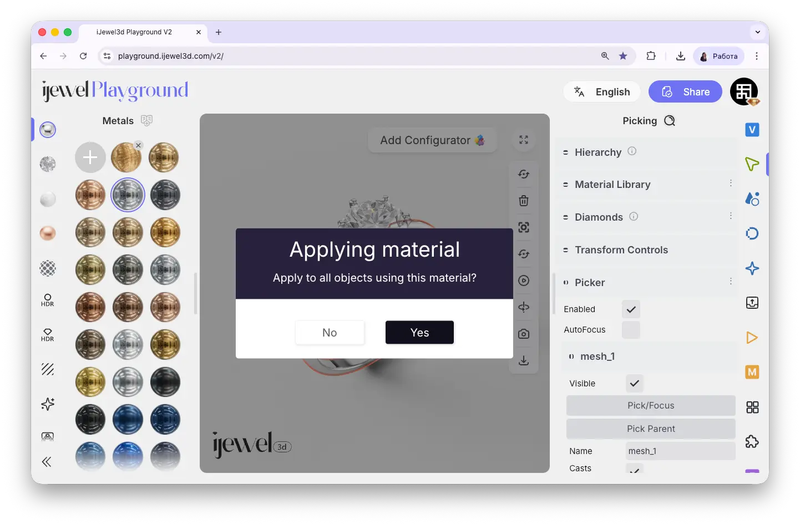
Task: Click the download icon in viewer toolbar
Action: pyautogui.click(x=524, y=360)
